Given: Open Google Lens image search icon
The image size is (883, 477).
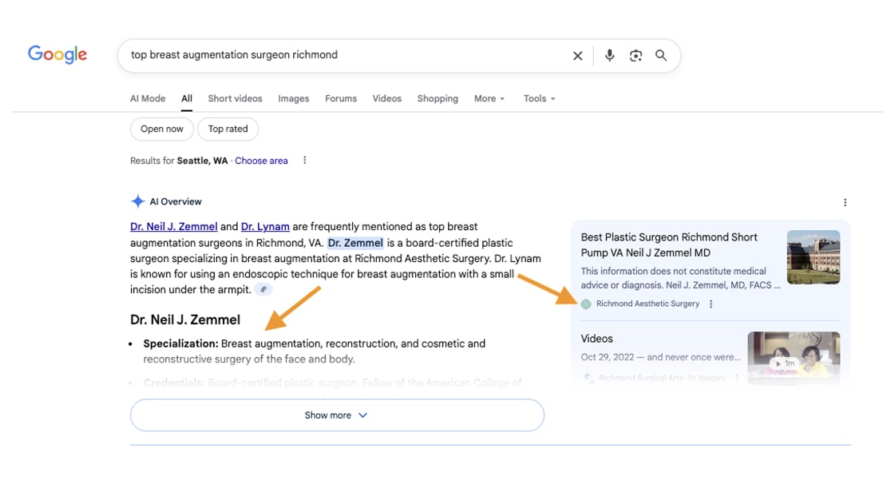Looking at the screenshot, I should click(636, 56).
